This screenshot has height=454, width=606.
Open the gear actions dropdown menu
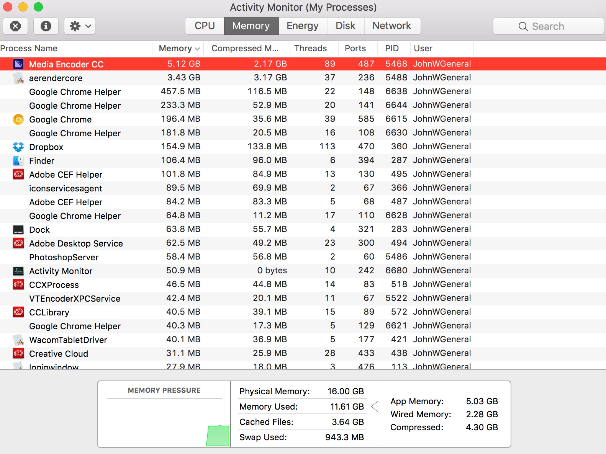click(80, 26)
